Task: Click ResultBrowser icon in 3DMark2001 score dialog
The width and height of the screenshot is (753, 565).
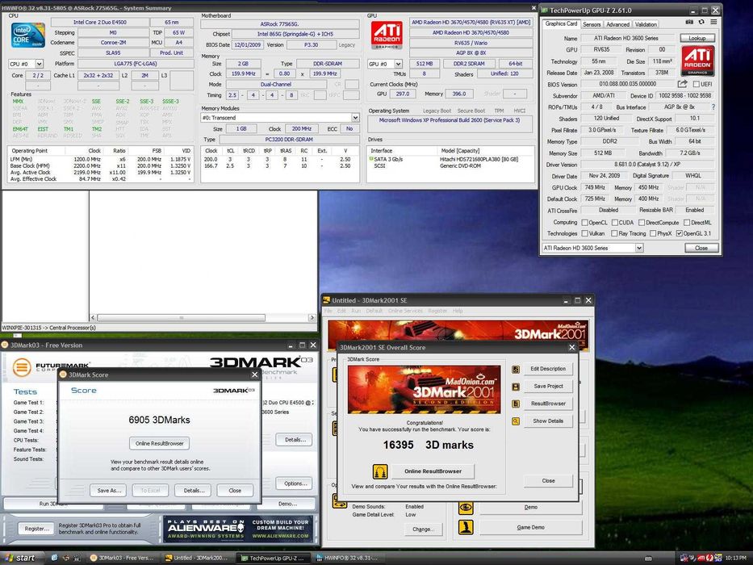Action: [515, 404]
